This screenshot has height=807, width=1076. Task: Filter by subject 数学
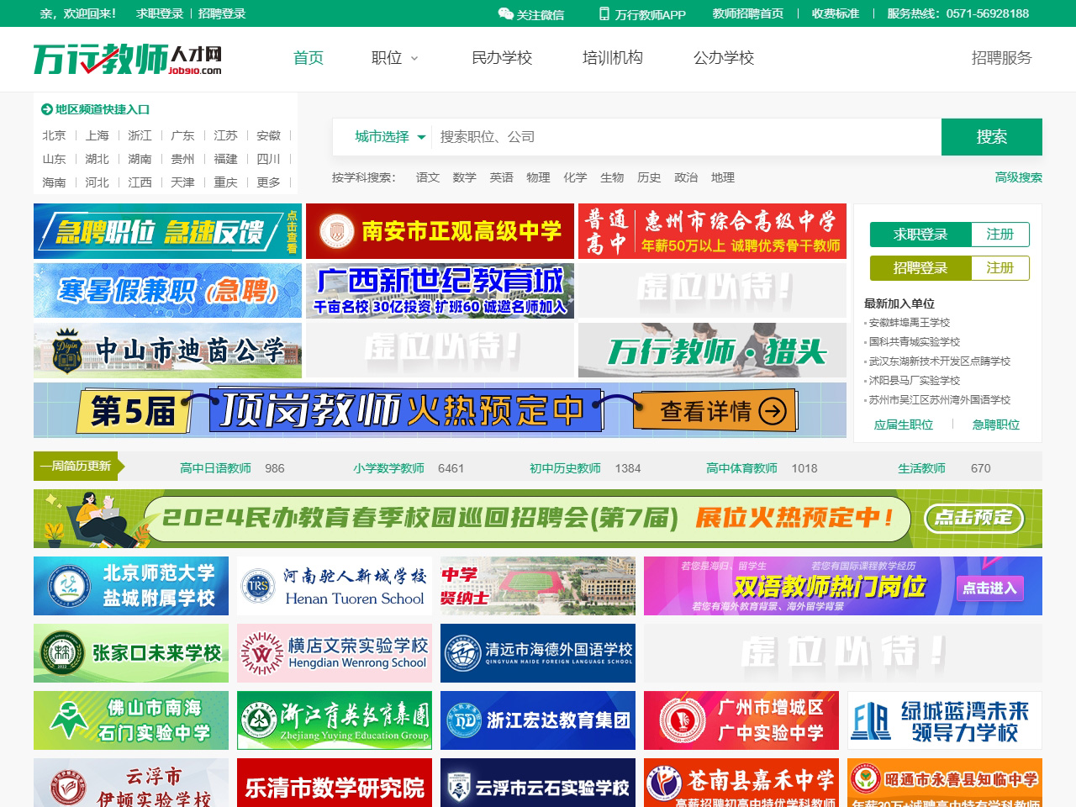point(464,177)
